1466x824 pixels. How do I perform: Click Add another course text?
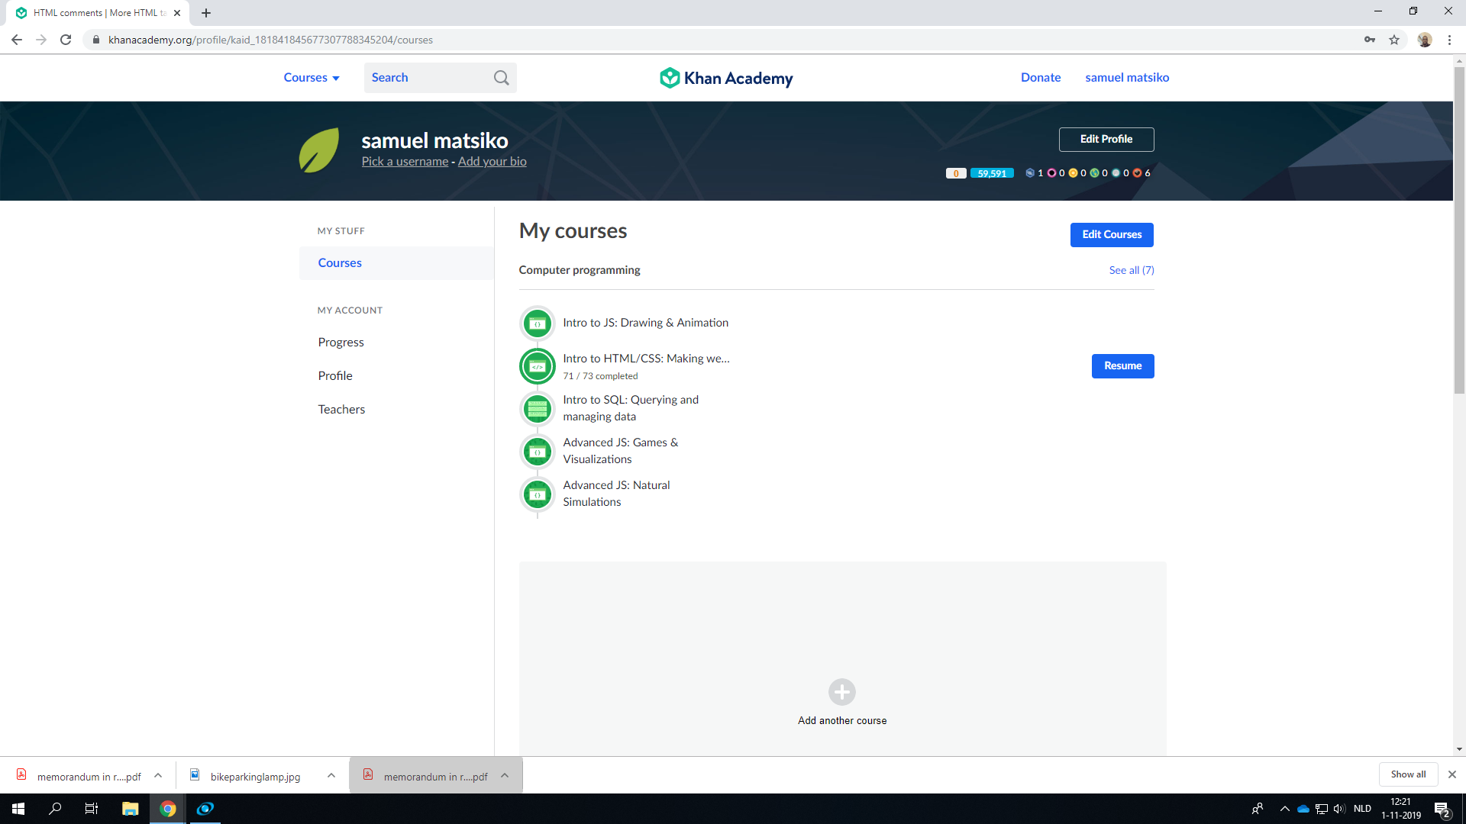tap(842, 721)
